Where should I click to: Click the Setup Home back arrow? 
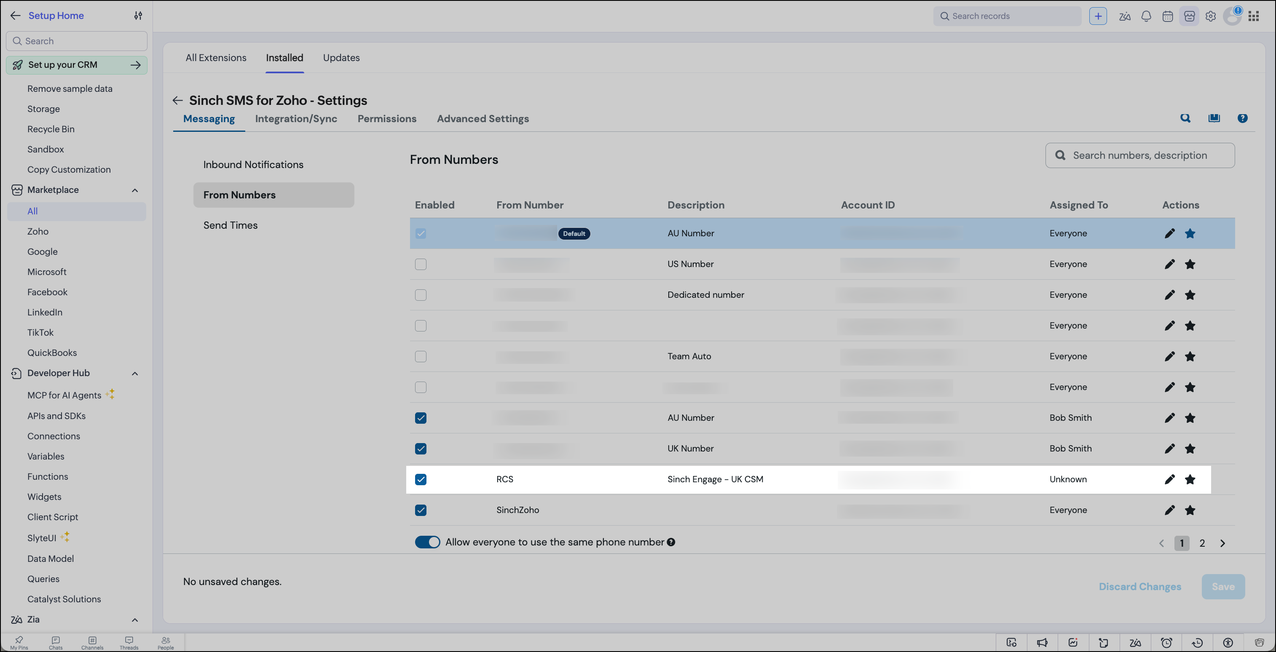click(15, 16)
